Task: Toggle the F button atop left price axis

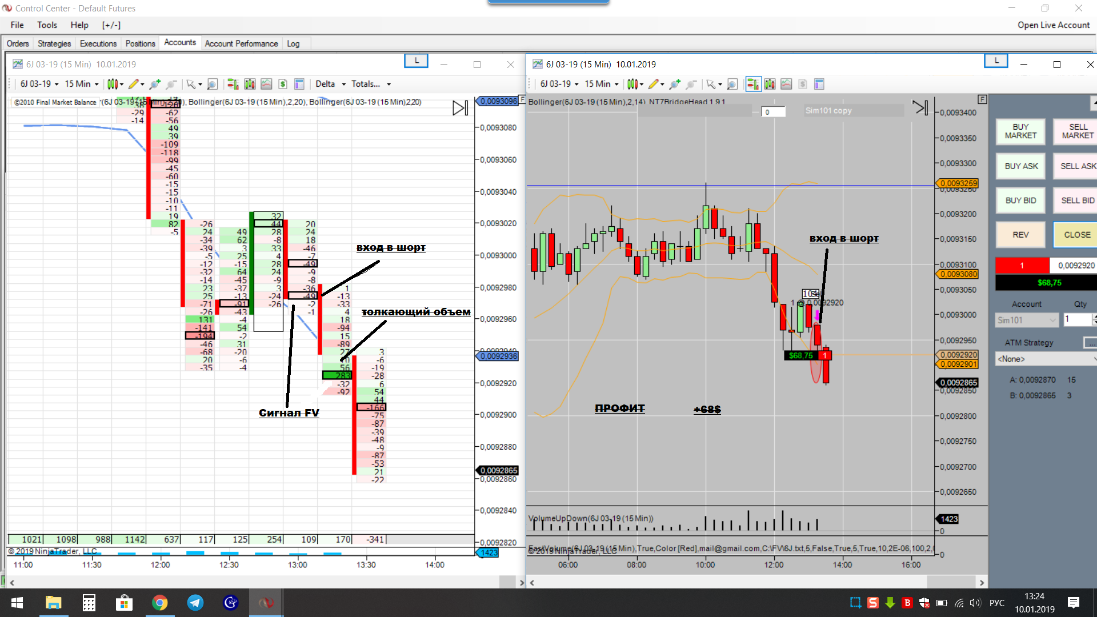Action: (x=522, y=99)
